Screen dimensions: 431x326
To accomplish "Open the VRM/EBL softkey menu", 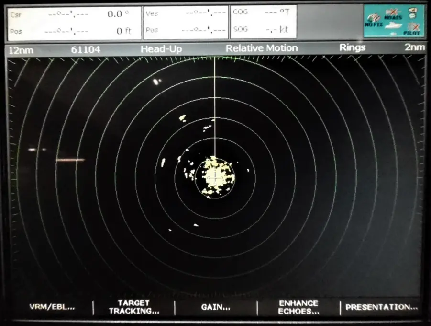I will (x=52, y=307).
